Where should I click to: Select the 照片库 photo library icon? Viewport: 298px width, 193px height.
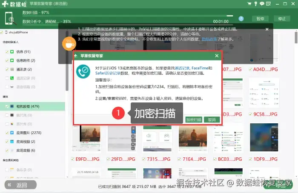pyautogui.click(x=12, y=124)
